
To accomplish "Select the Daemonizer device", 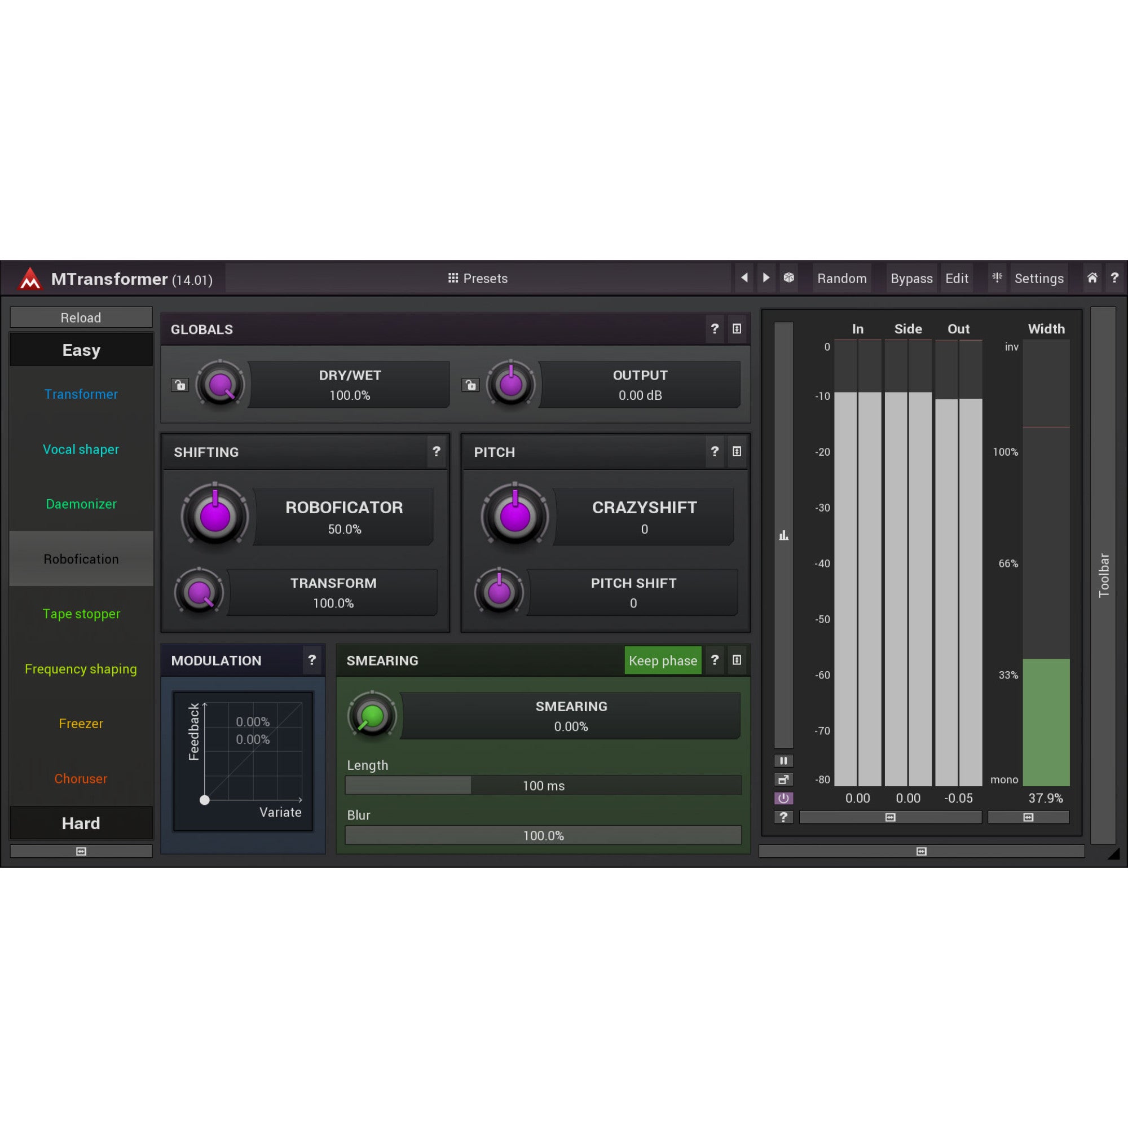I will coord(81,504).
